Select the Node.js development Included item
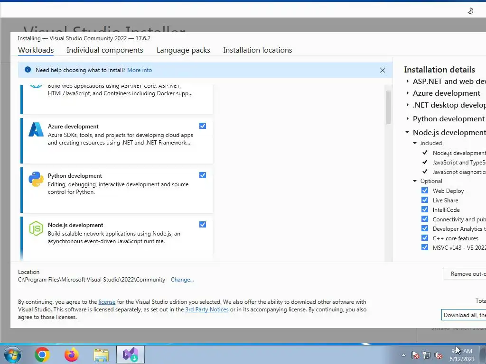 pyautogui.click(x=459, y=153)
